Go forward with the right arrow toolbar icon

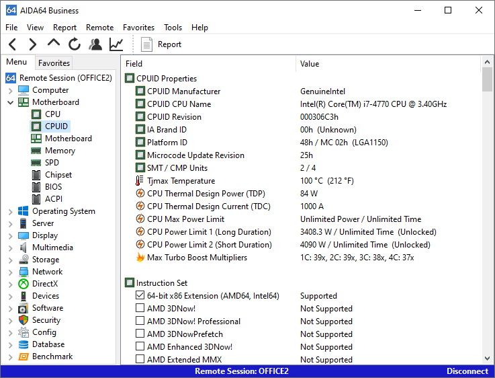point(32,44)
